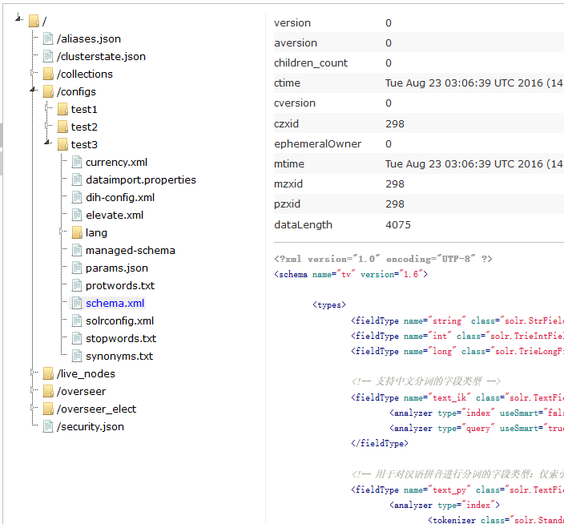Collapse the /configs tree node
Image resolution: width=564 pixels, height=524 pixels.
coord(34,91)
